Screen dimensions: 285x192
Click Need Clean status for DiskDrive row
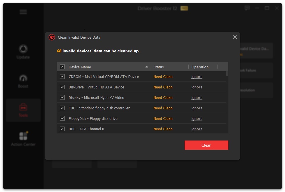(163, 87)
